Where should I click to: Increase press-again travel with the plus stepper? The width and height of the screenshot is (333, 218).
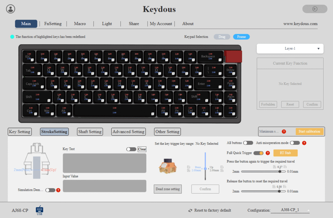(x=274, y=167)
